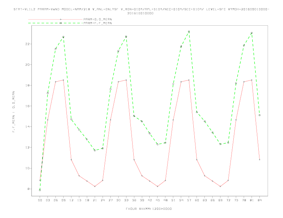Viewport: 283px width, 218px height.
Task: Click x-axis tick label 54
Action: (x=181, y=200)
